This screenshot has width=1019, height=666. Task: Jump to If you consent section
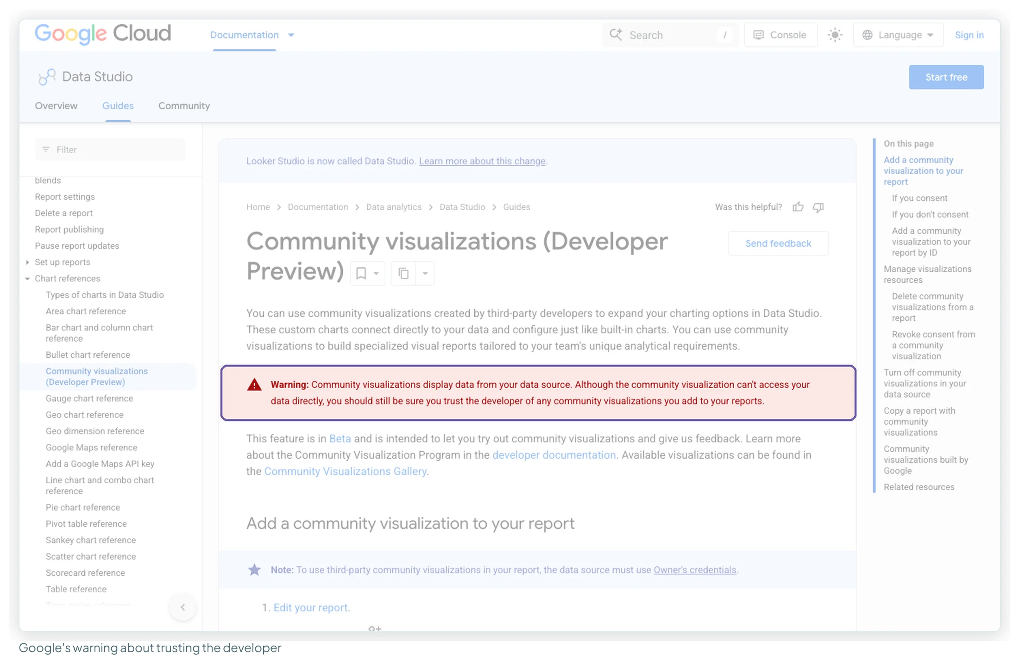click(919, 198)
